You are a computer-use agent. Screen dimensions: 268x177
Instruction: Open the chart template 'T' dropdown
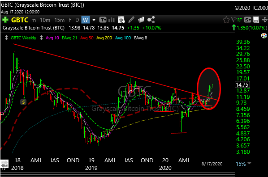[103, 20]
